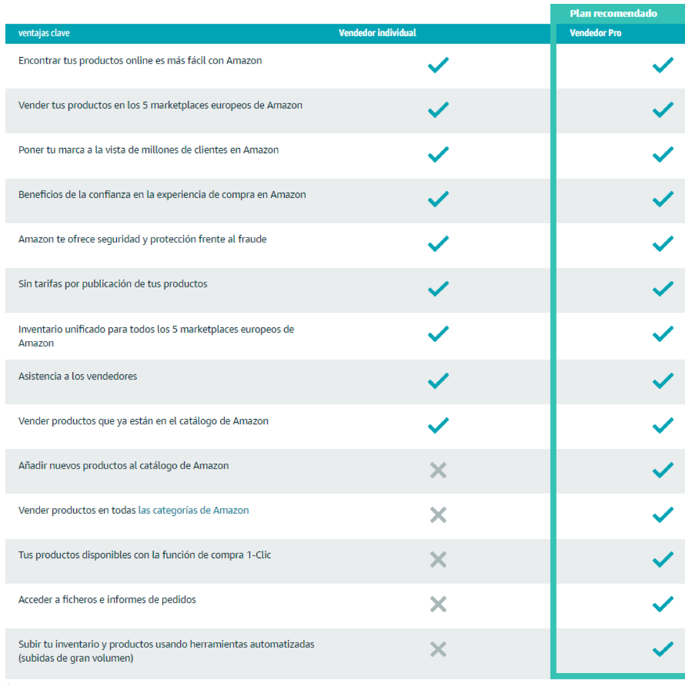The width and height of the screenshot is (685, 685).
Task: Click the ventajas clave header label
Action: click(44, 33)
